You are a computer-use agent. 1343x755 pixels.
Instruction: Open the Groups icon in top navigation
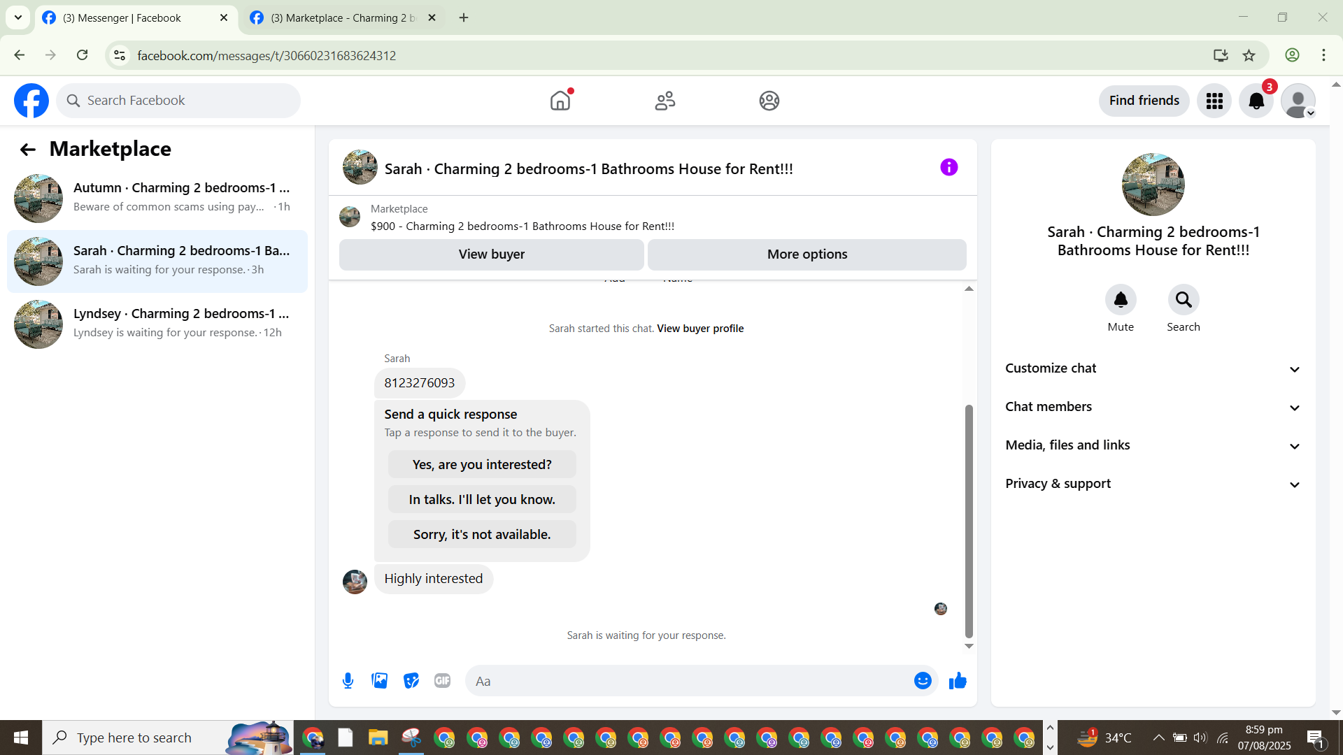tap(769, 101)
